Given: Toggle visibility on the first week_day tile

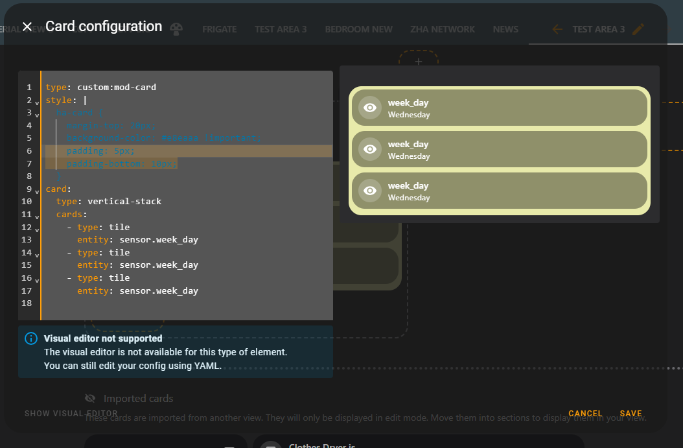Looking at the screenshot, I should pos(369,107).
